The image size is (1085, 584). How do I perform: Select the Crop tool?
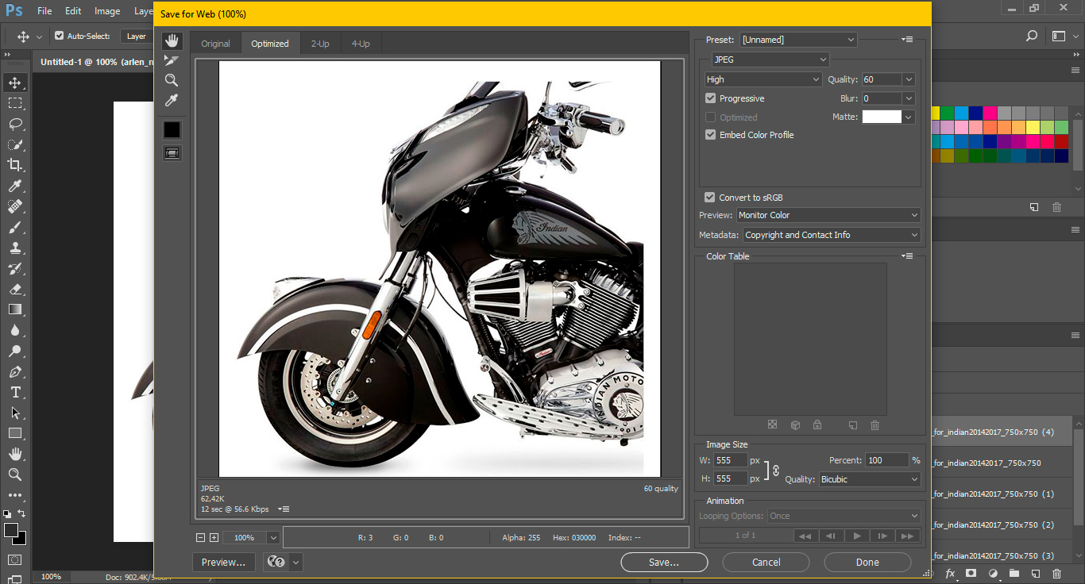[15, 165]
